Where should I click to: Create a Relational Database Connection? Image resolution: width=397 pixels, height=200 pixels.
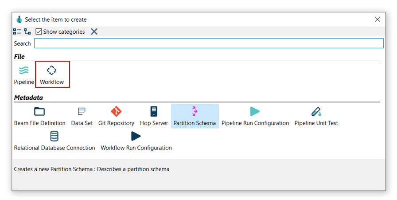(x=54, y=141)
